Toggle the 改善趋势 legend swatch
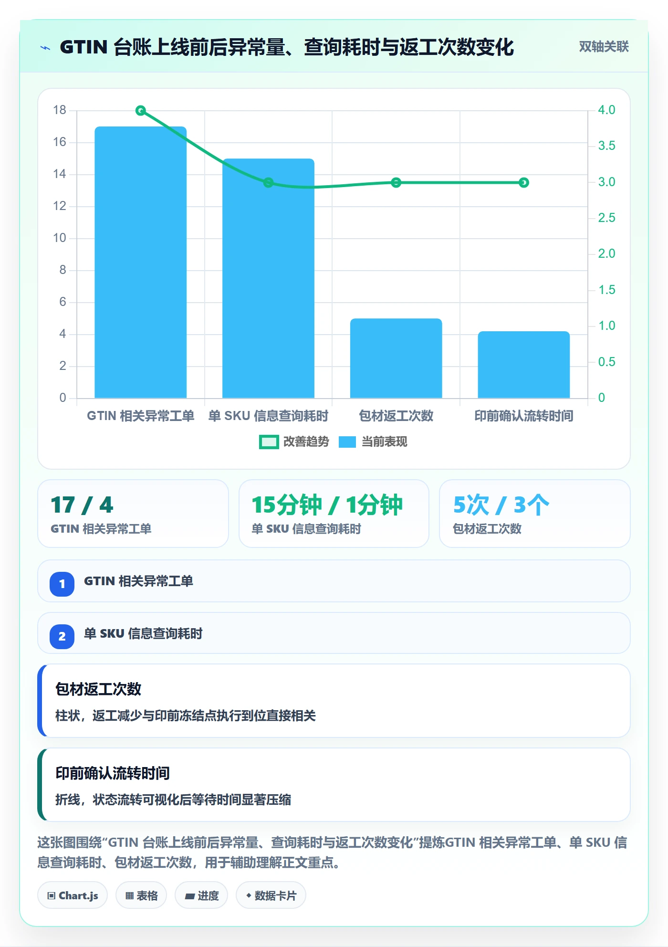 (269, 442)
